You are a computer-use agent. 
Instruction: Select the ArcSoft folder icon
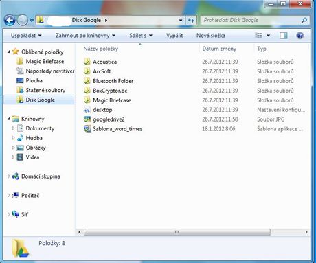(x=87, y=71)
